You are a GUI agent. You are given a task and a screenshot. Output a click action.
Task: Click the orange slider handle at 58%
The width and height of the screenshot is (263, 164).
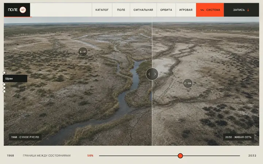pyautogui.click(x=180, y=156)
